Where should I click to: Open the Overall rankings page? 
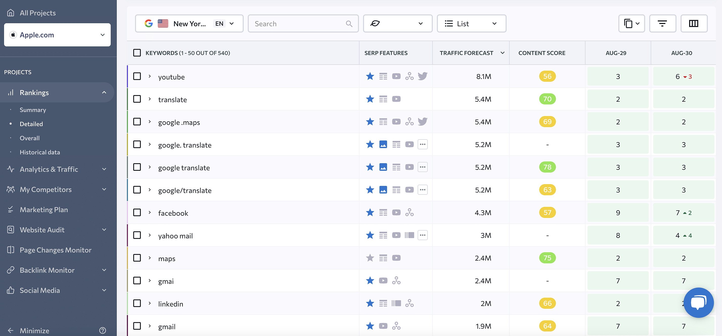(29, 138)
